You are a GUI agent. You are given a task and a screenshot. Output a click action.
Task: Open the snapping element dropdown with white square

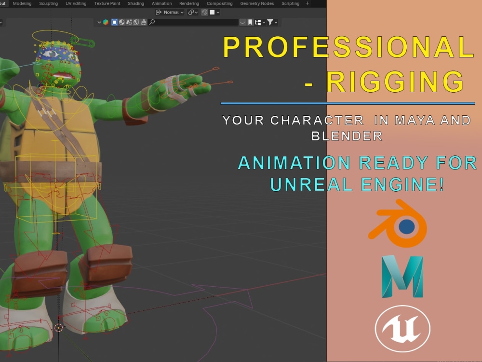click(214, 13)
